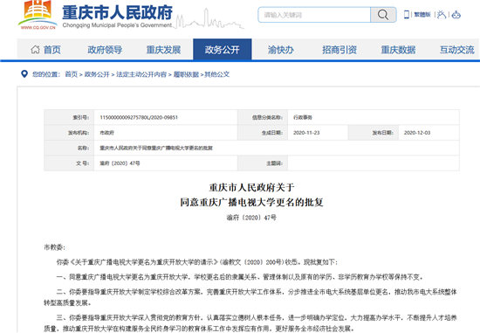Select index number 11500000009275780L/2020-09851
The image size is (480, 333).
(x=139, y=117)
